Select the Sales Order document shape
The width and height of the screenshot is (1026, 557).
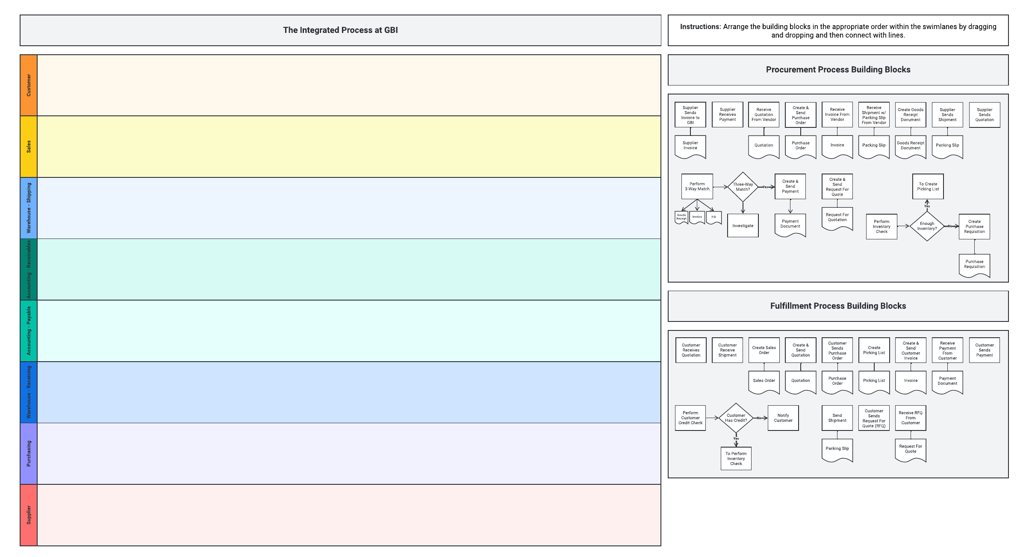pyautogui.click(x=764, y=381)
